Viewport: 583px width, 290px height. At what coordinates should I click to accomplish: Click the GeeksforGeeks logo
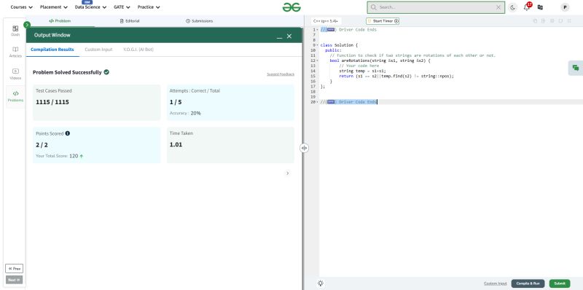click(291, 7)
